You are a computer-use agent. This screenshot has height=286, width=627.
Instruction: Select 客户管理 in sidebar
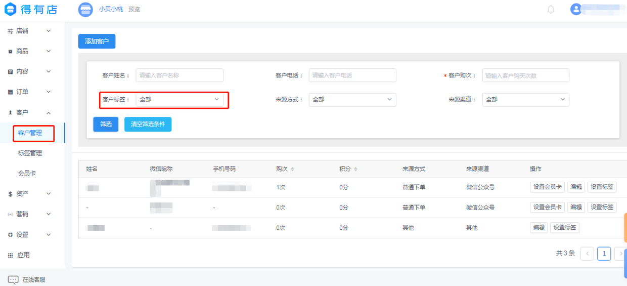tap(30, 133)
